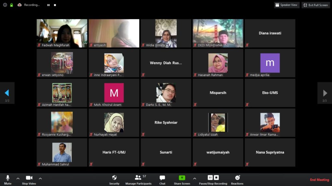Click the muted mic icon on Wenny Diah Rus... tile
332x186 pixels.
[143, 75]
